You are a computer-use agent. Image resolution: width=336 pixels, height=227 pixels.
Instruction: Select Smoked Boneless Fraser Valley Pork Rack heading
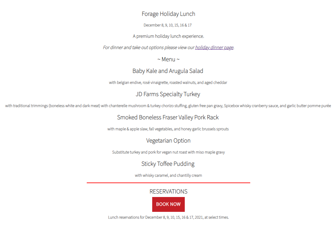pos(168,117)
